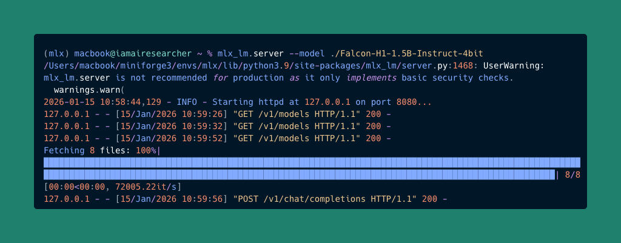This screenshot has height=243, width=621.
Task: Click "Starting httpd at 127.0.0.1" text
Action: click(x=281, y=102)
